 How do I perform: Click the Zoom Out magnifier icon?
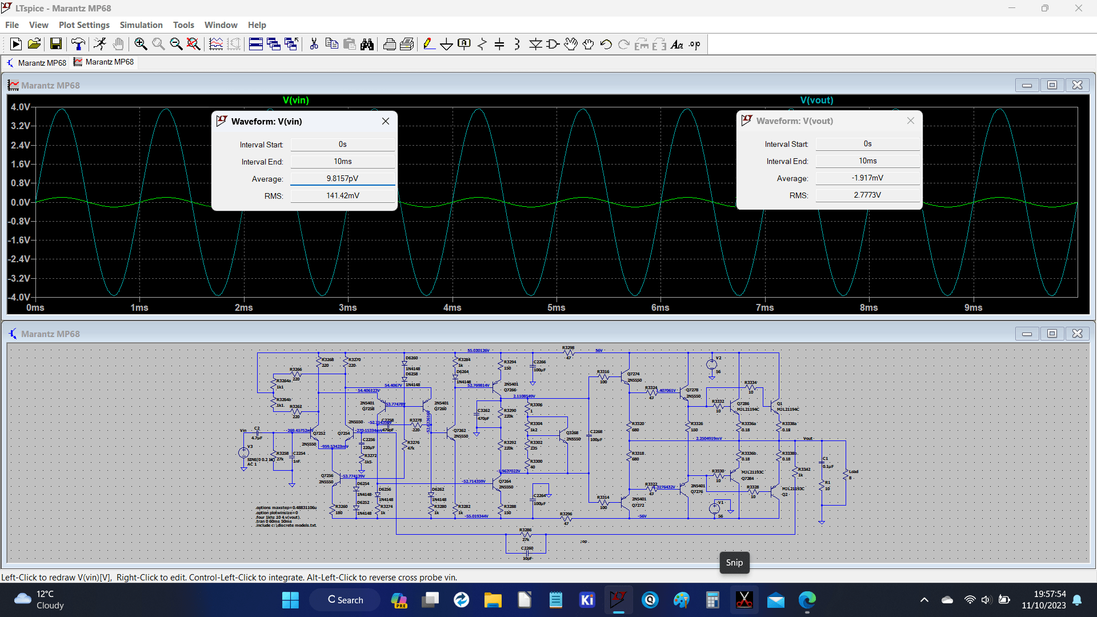click(176, 44)
